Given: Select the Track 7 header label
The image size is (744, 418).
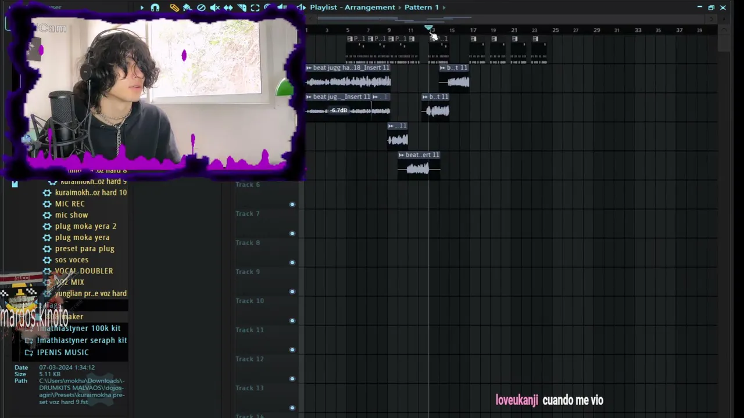Looking at the screenshot, I should (248, 214).
